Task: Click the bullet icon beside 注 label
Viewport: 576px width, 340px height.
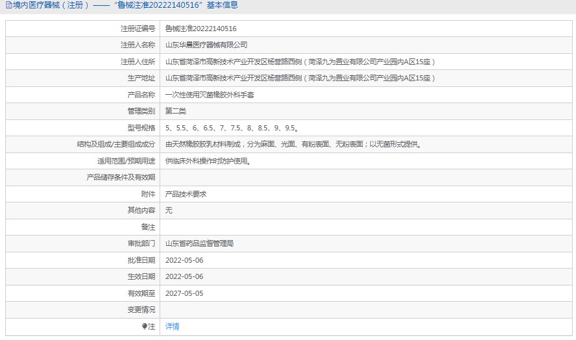Action: (145, 326)
